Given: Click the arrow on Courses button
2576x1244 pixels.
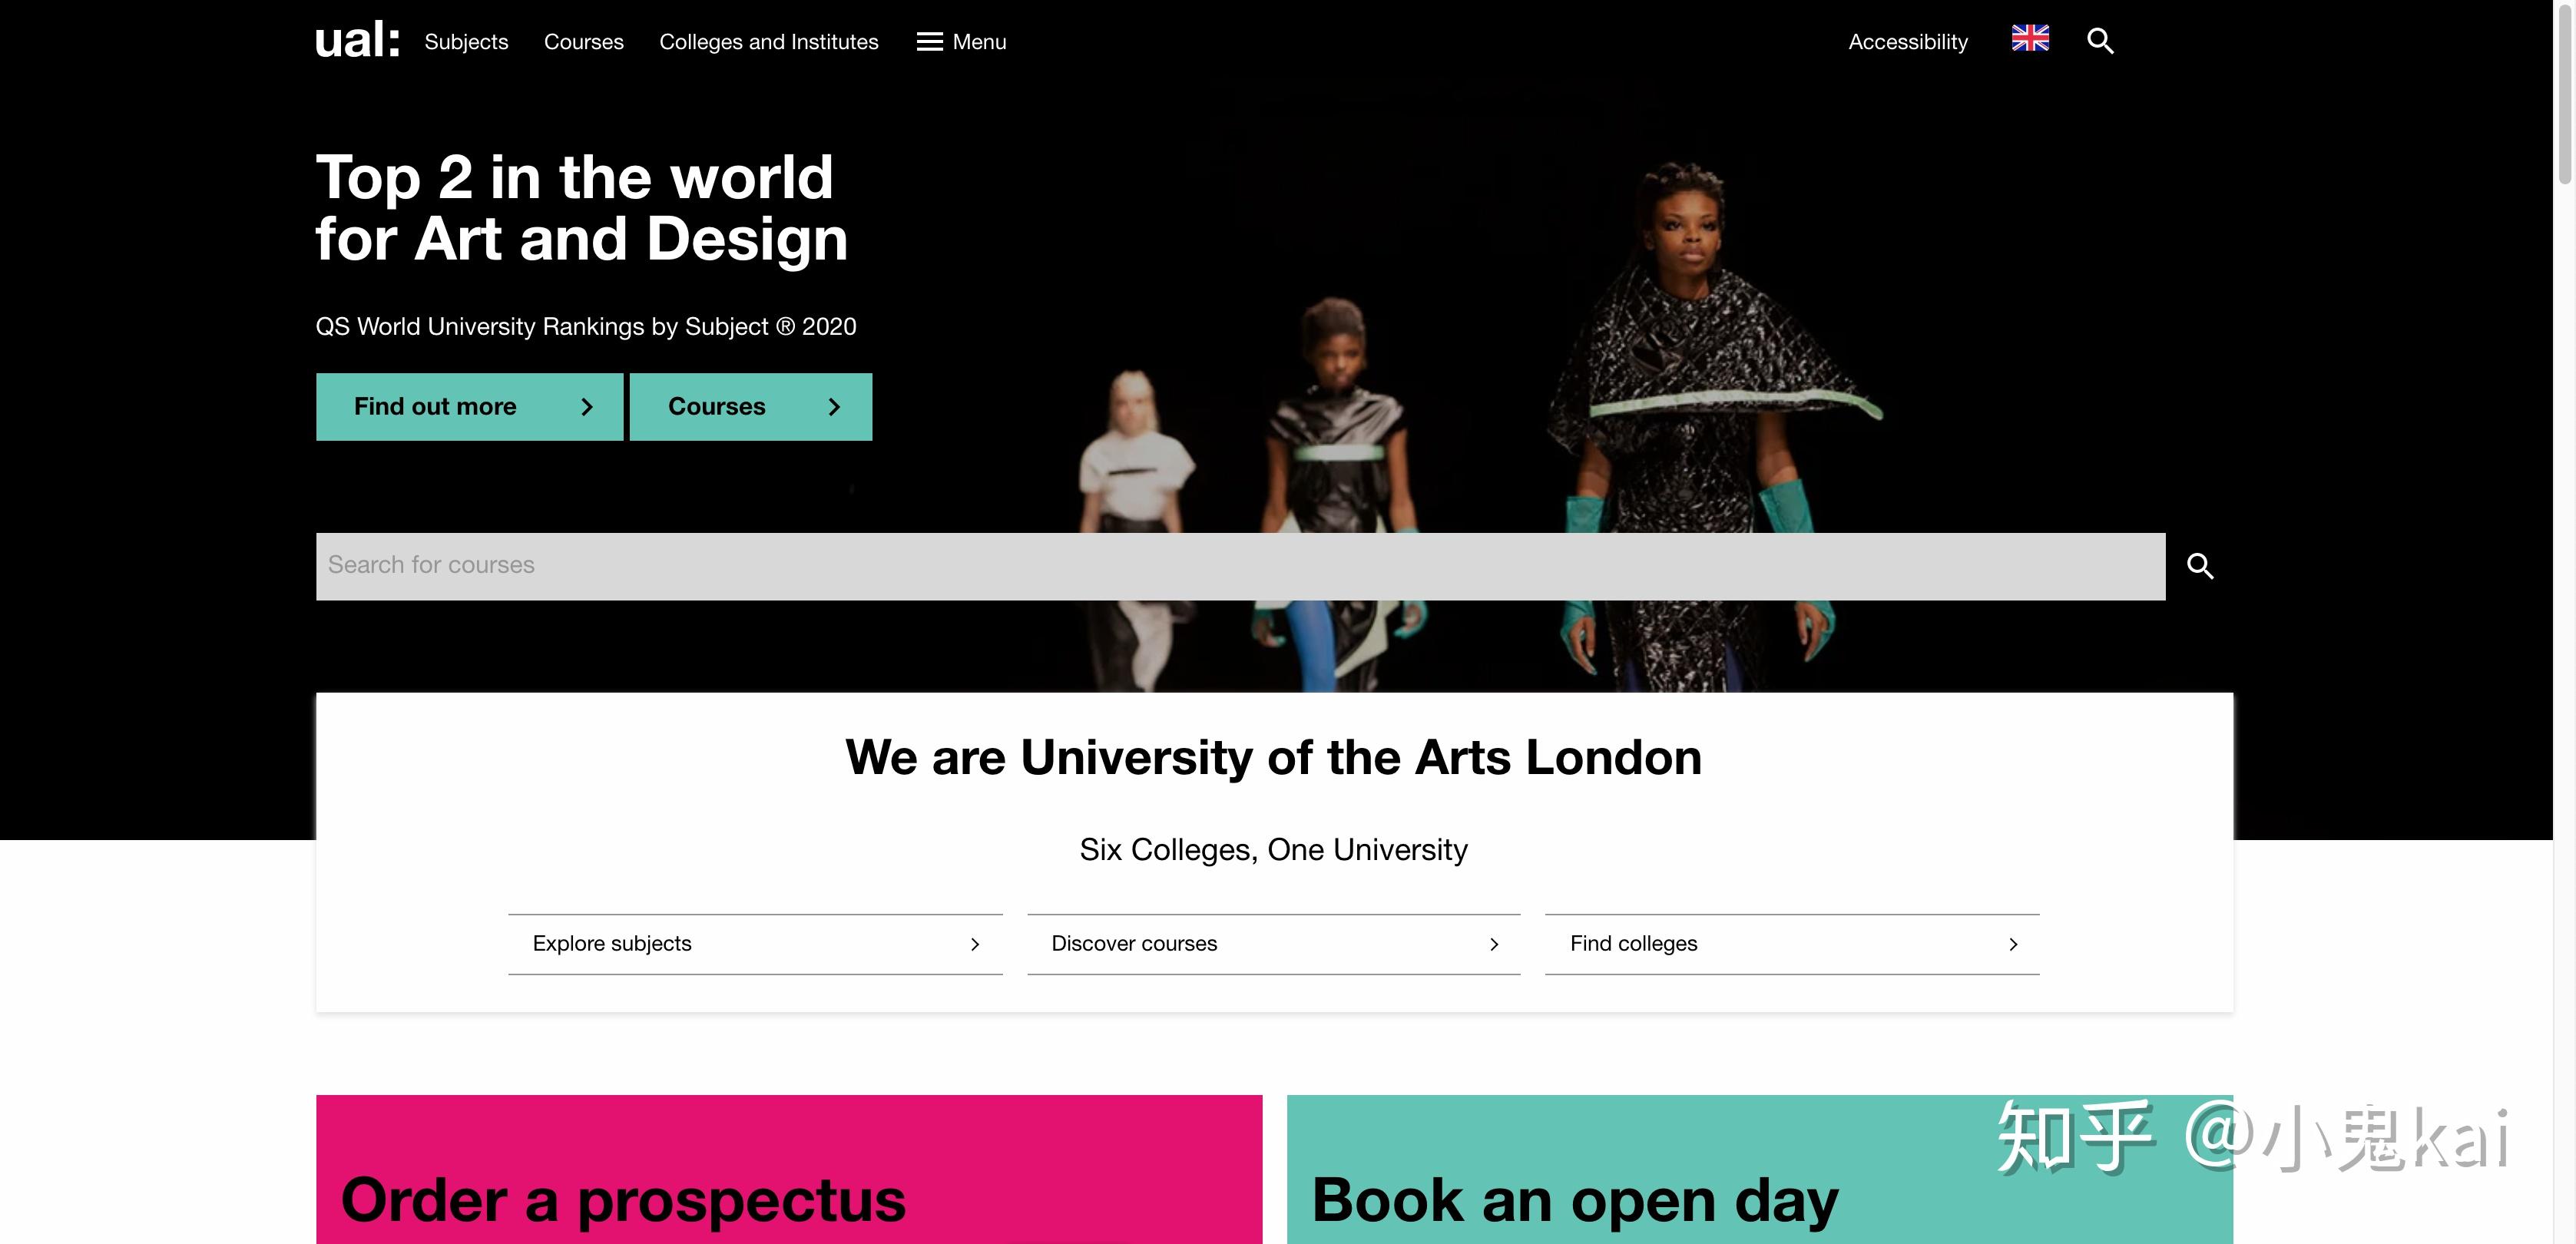Looking at the screenshot, I should [834, 407].
